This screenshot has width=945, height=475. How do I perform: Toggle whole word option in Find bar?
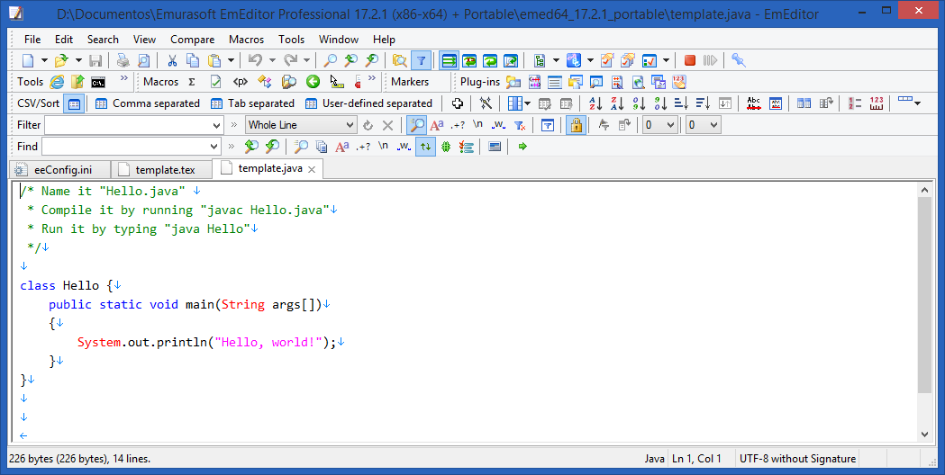point(404,147)
